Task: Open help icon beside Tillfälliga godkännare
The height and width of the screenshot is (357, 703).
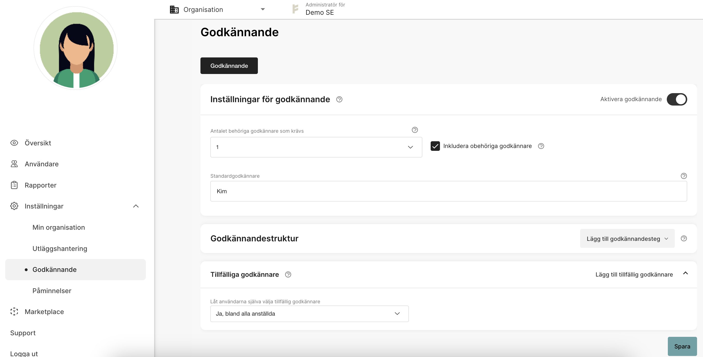Action: [x=288, y=274]
